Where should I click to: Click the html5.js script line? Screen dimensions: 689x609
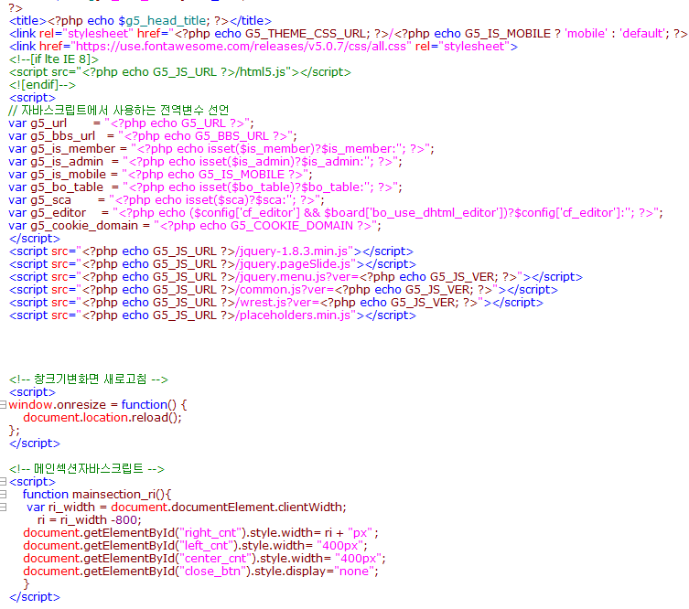[x=180, y=72]
